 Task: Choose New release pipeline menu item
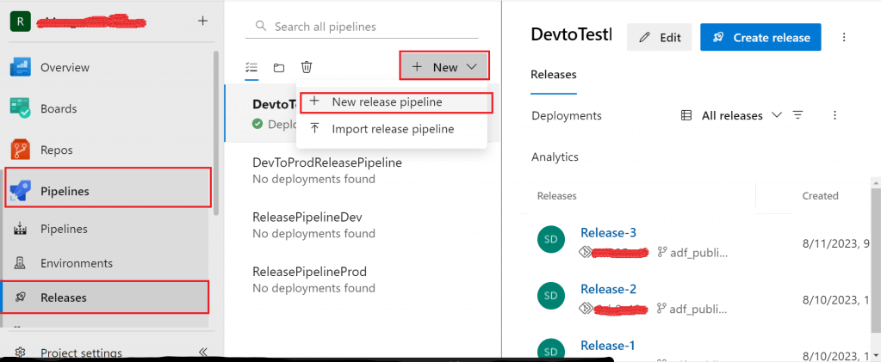pyautogui.click(x=387, y=101)
